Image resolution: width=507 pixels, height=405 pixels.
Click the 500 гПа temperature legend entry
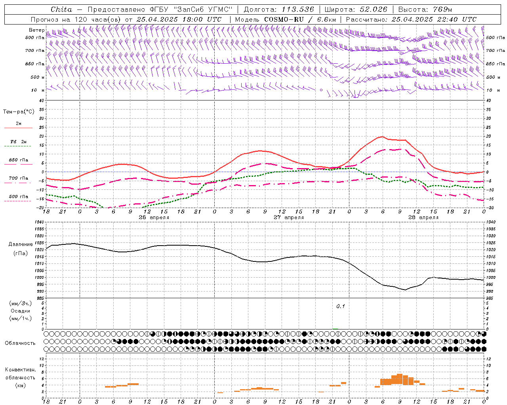(x=18, y=197)
